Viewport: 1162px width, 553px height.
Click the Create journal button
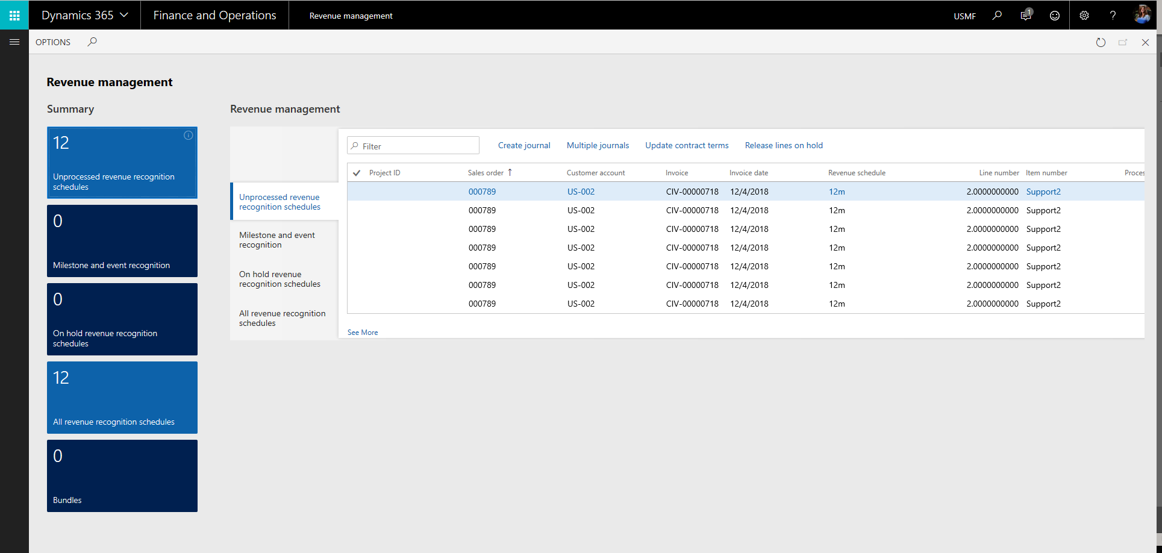(x=524, y=145)
